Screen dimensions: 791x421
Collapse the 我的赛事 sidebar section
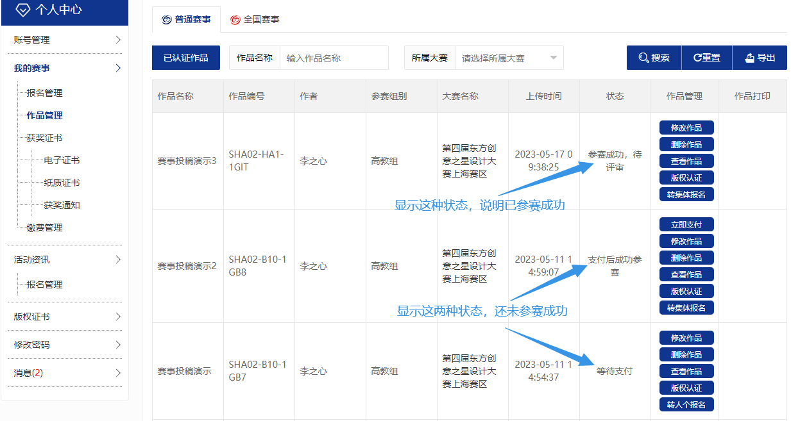tap(67, 68)
